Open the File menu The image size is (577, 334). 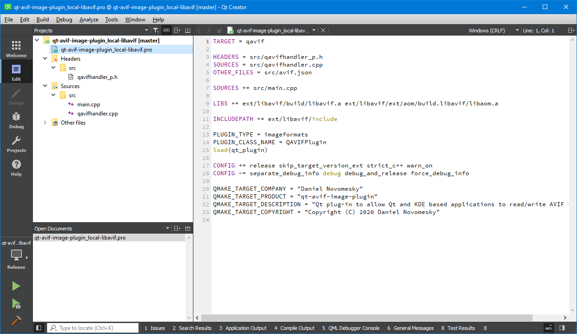click(9, 20)
